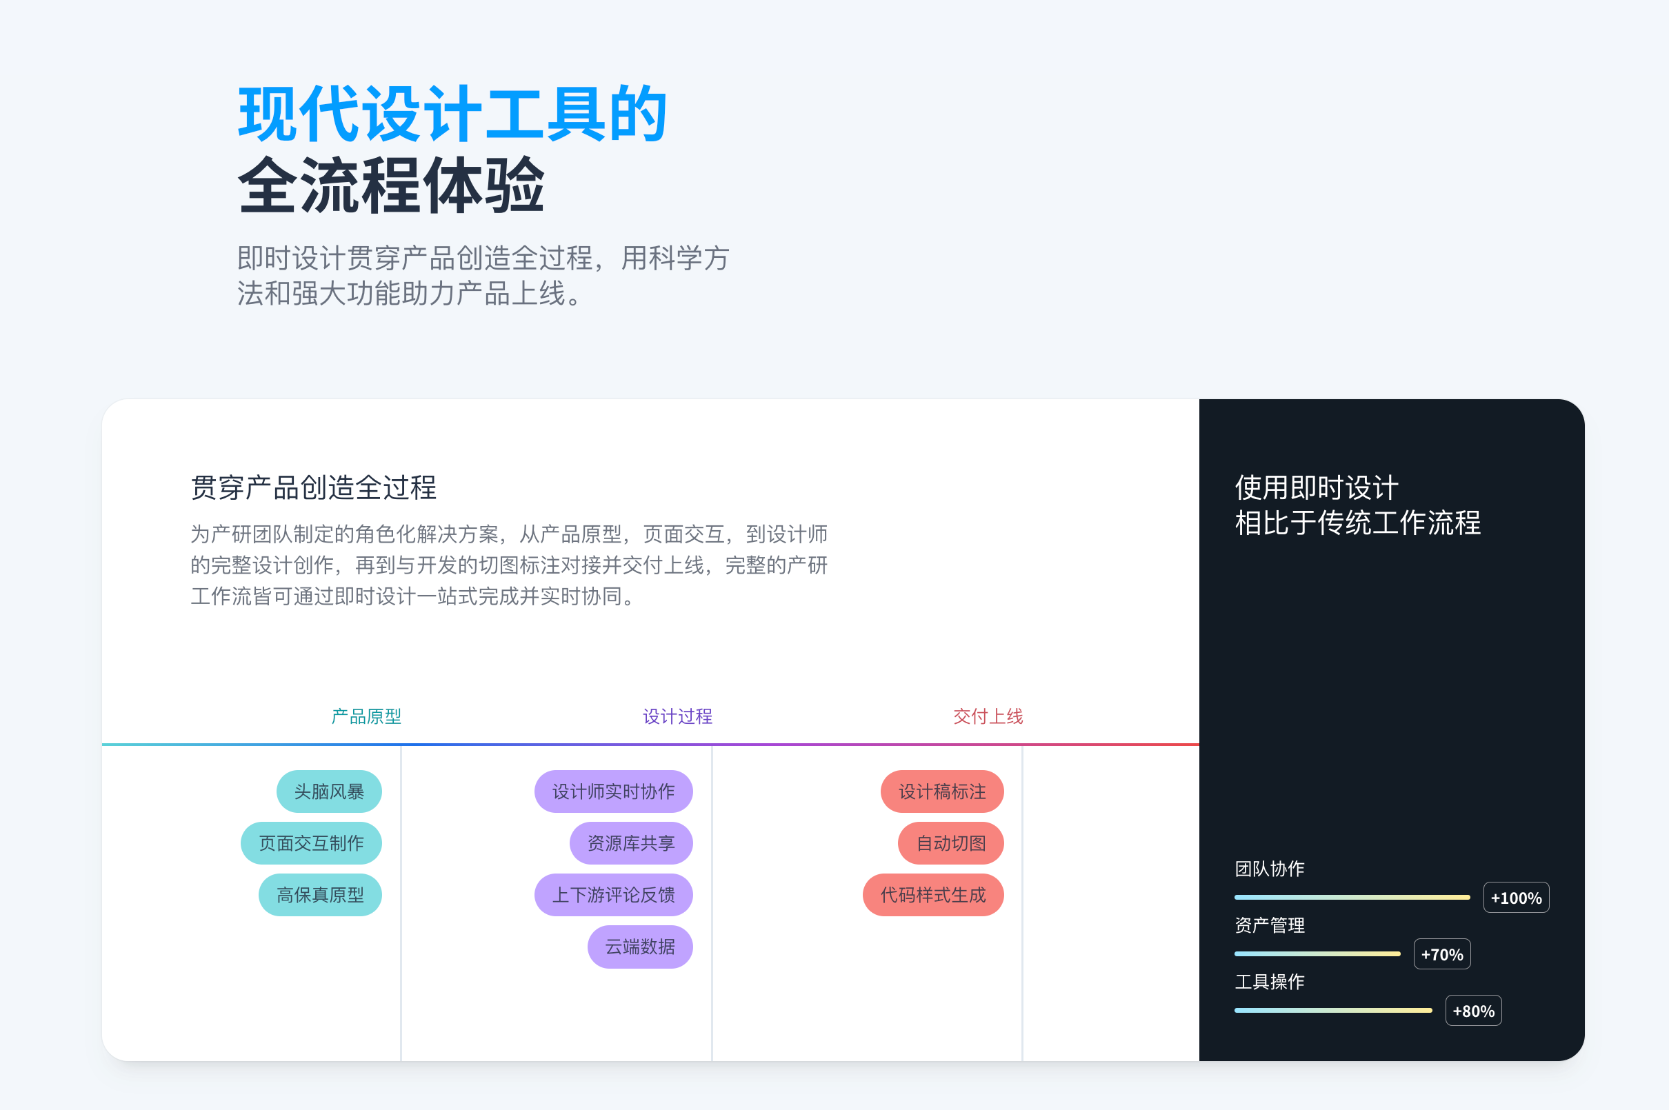The width and height of the screenshot is (1669, 1110).
Task: Click the 云端数据 tag
Action: [x=640, y=947]
